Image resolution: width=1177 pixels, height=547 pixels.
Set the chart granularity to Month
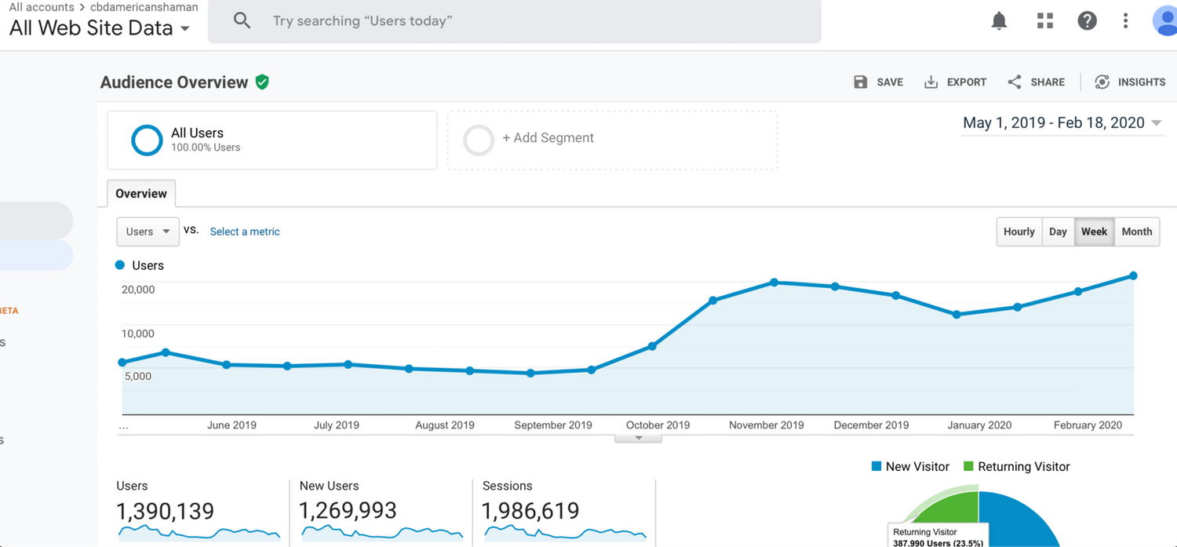point(1137,232)
